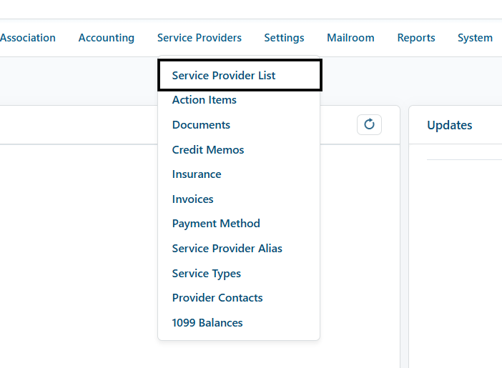This screenshot has height=368, width=502.
Task: Expand the Accounting navigation menu
Action: pyautogui.click(x=107, y=38)
